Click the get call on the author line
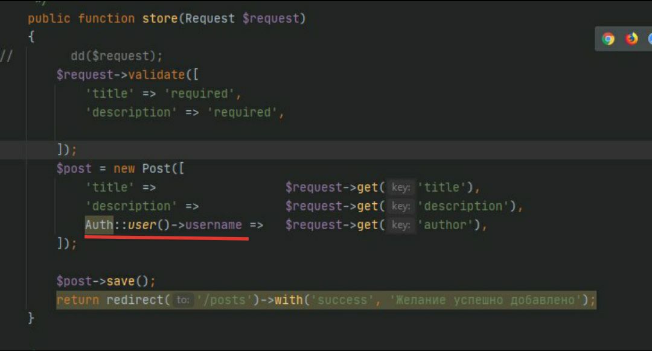This screenshot has width=652, height=351. pos(367,225)
